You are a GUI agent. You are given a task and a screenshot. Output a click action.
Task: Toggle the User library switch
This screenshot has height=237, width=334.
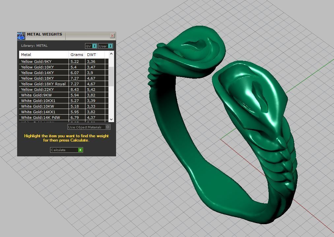(x=106, y=46)
